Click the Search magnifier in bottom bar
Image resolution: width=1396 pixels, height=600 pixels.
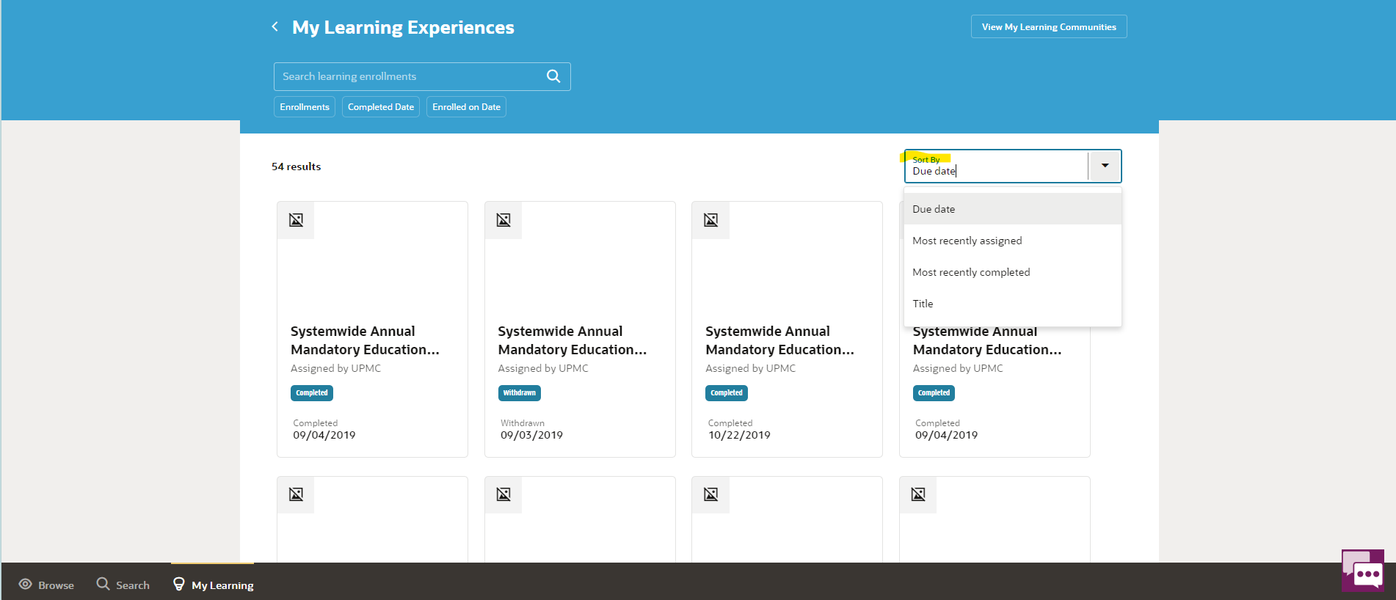tap(103, 584)
